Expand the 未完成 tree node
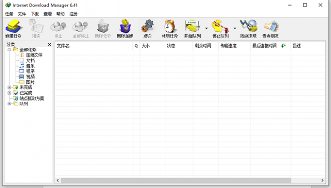This screenshot has width=331, height=188. [9, 87]
